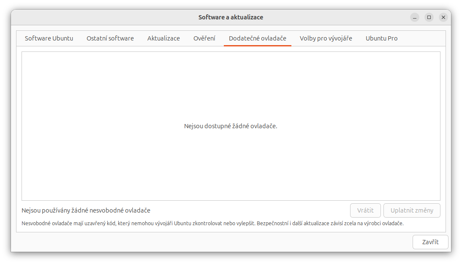This screenshot has height=264, width=462.
Task: Open the Ostatní software tab
Action: click(x=110, y=38)
